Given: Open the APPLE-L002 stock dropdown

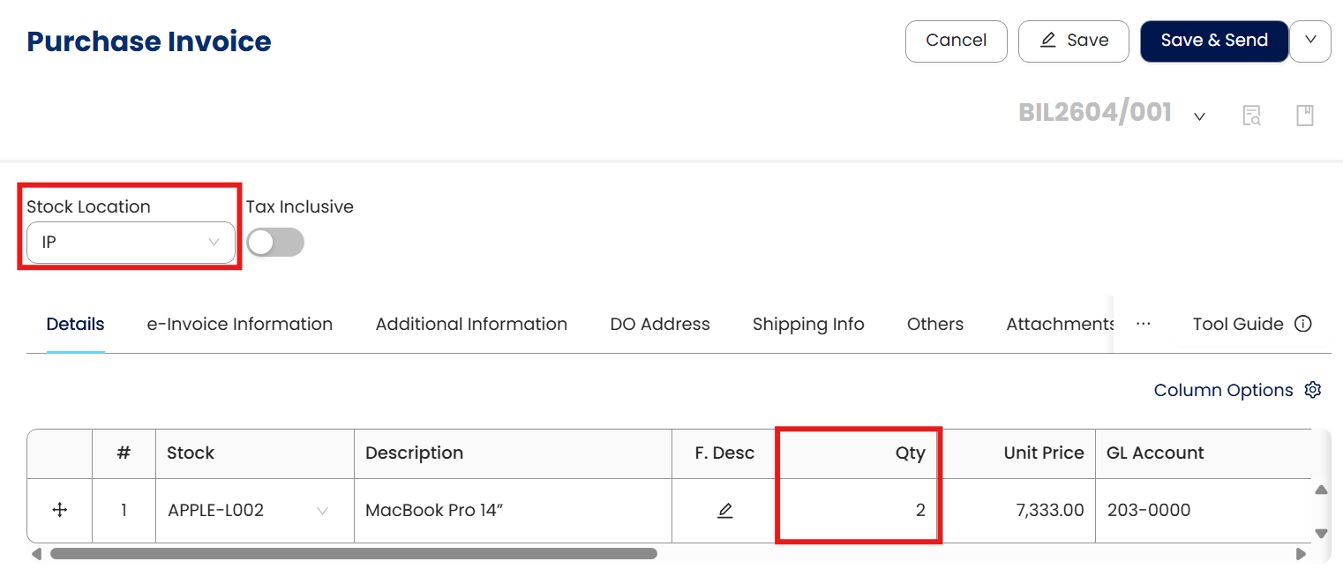Looking at the screenshot, I should pyautogui.click(x=322, y=511).
